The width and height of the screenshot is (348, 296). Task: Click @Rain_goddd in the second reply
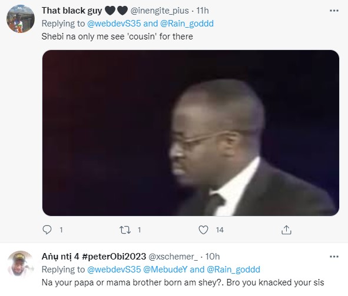click(x=233, y=270)
